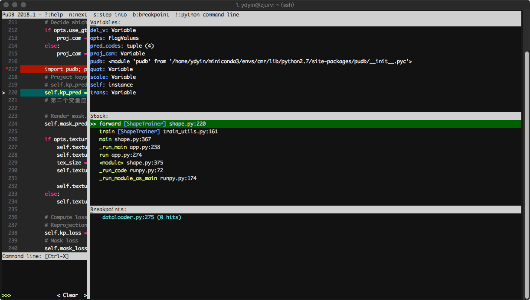The image size is (530, 300).
Task: Select train [ShapeTrainer] train_utils.py:161 stack frame
Action: click(x=158, y=132)
